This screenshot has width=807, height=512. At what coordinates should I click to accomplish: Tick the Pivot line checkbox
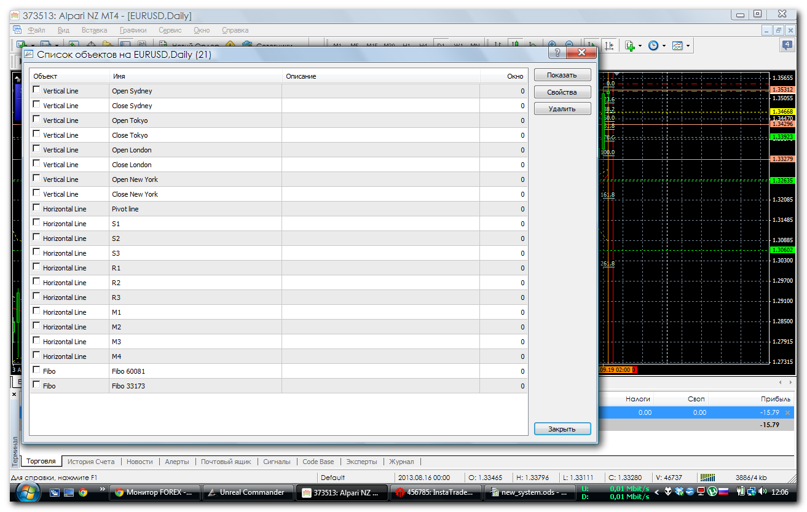(36, 208)
